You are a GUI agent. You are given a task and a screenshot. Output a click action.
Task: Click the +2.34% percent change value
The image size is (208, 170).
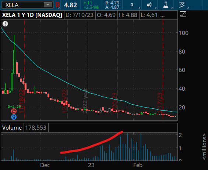91,7
